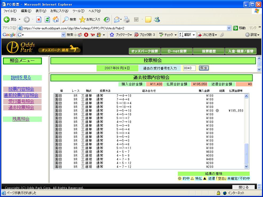Click the bet list scrollbar up arrow
Screen dimensions: 263x197
coord(246,96)
